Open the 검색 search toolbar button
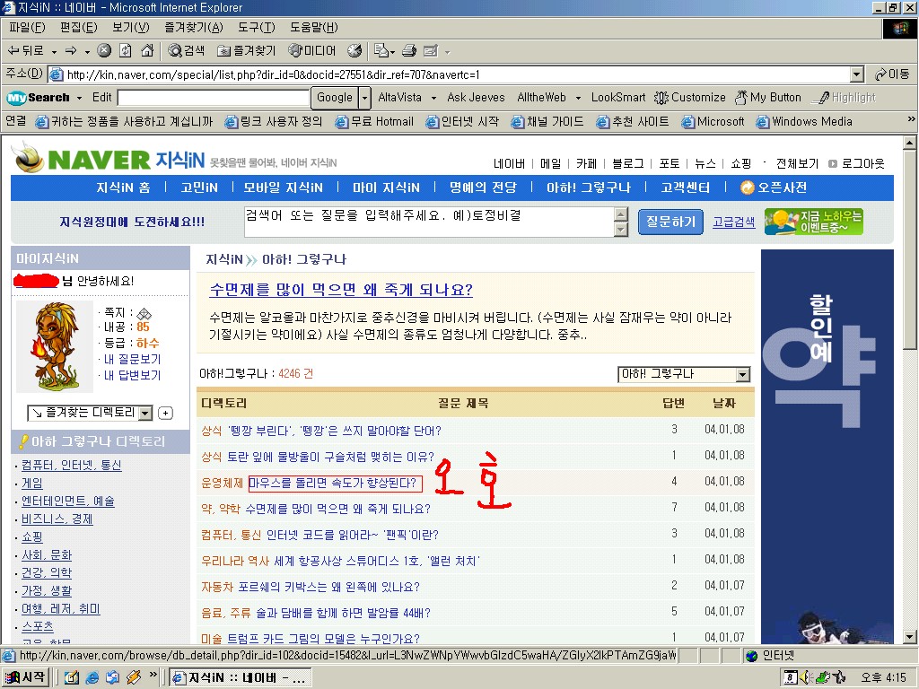 click(187, 51)
